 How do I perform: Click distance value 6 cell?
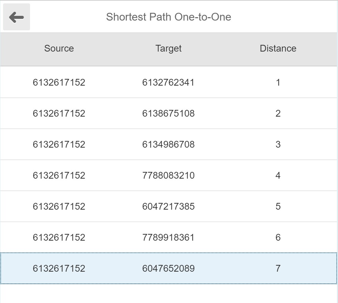point(278,238)
